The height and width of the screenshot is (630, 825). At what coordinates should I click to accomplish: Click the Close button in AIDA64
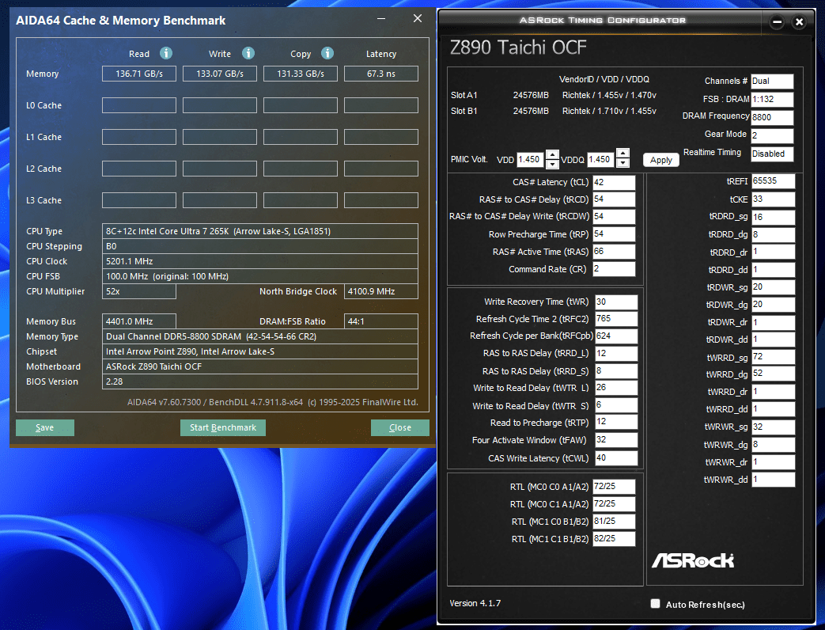400,427
